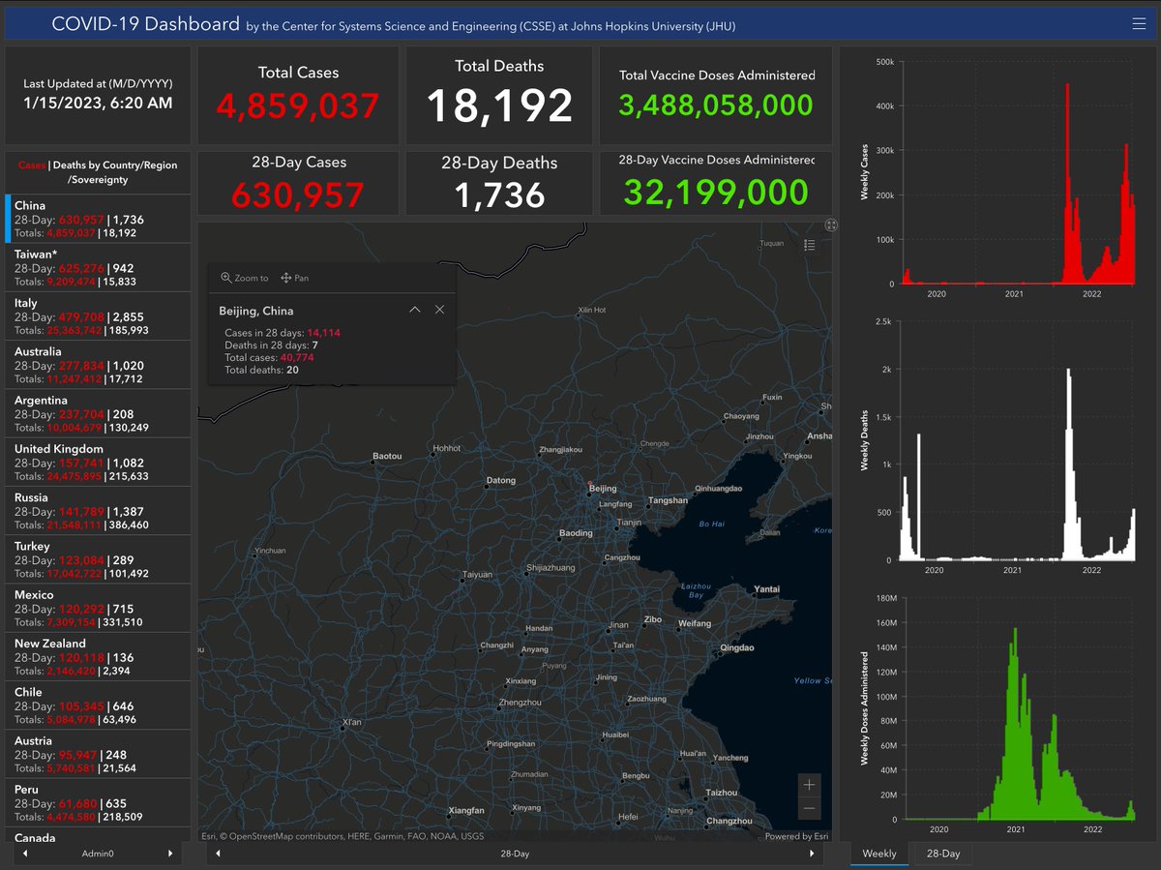
Task: Click the Zoom to magnifier icon
Action: [x=226, y=278]
